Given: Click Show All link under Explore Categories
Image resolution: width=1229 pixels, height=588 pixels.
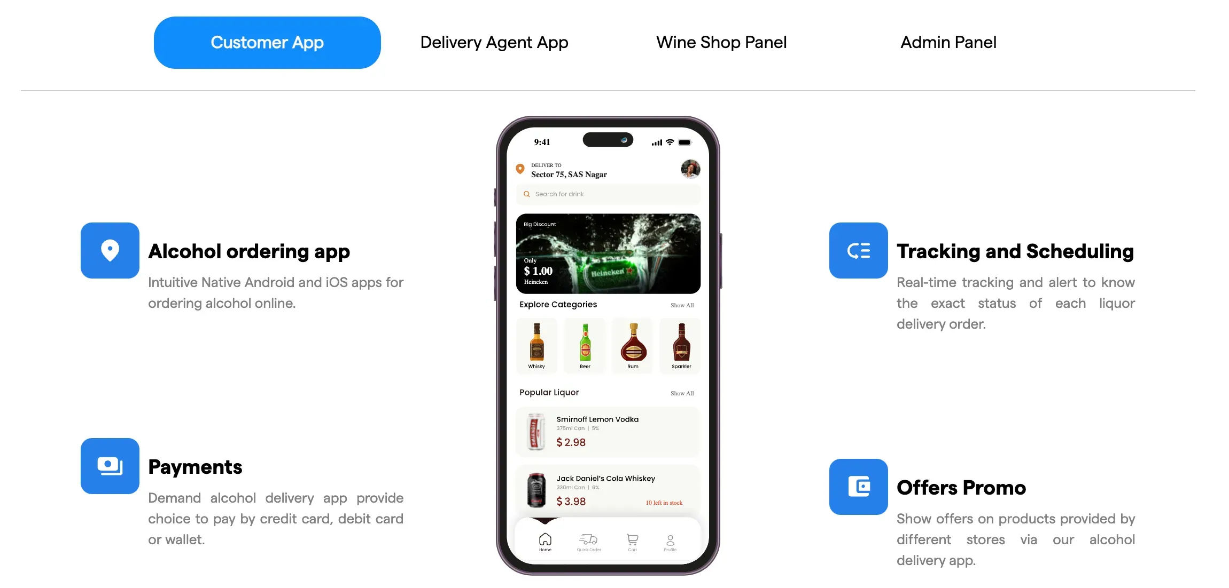Looking at the screenshot, I should tap(682, 305).
